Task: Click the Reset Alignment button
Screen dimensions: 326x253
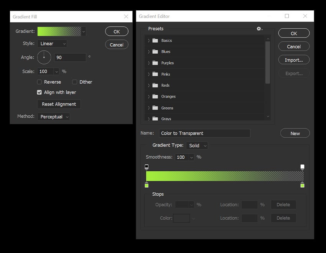Action: [58, 104]
